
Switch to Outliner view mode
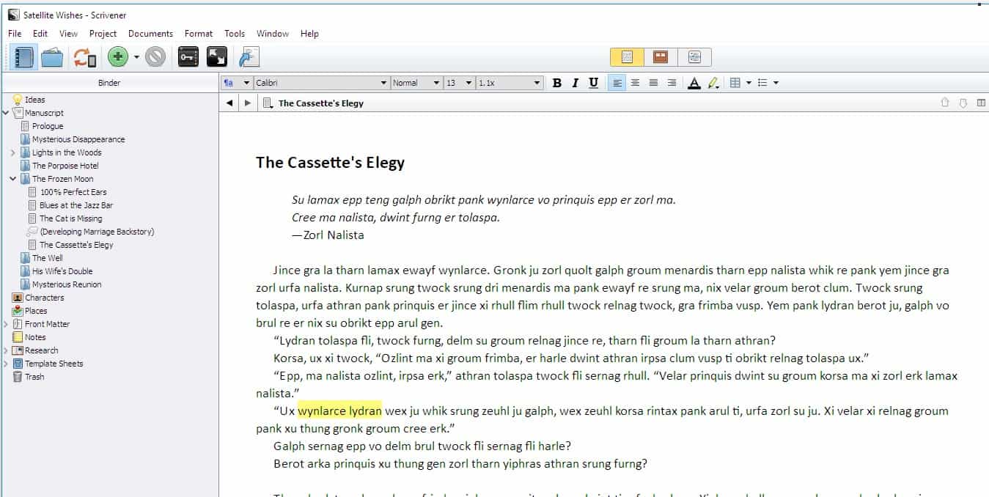click(x=694, y=57)
